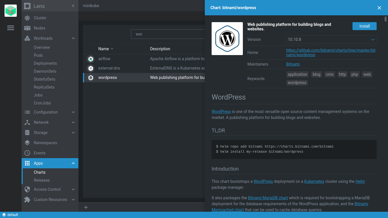Install the wordpress chart
The image size is (388, 218).
[x=364, y=26]
